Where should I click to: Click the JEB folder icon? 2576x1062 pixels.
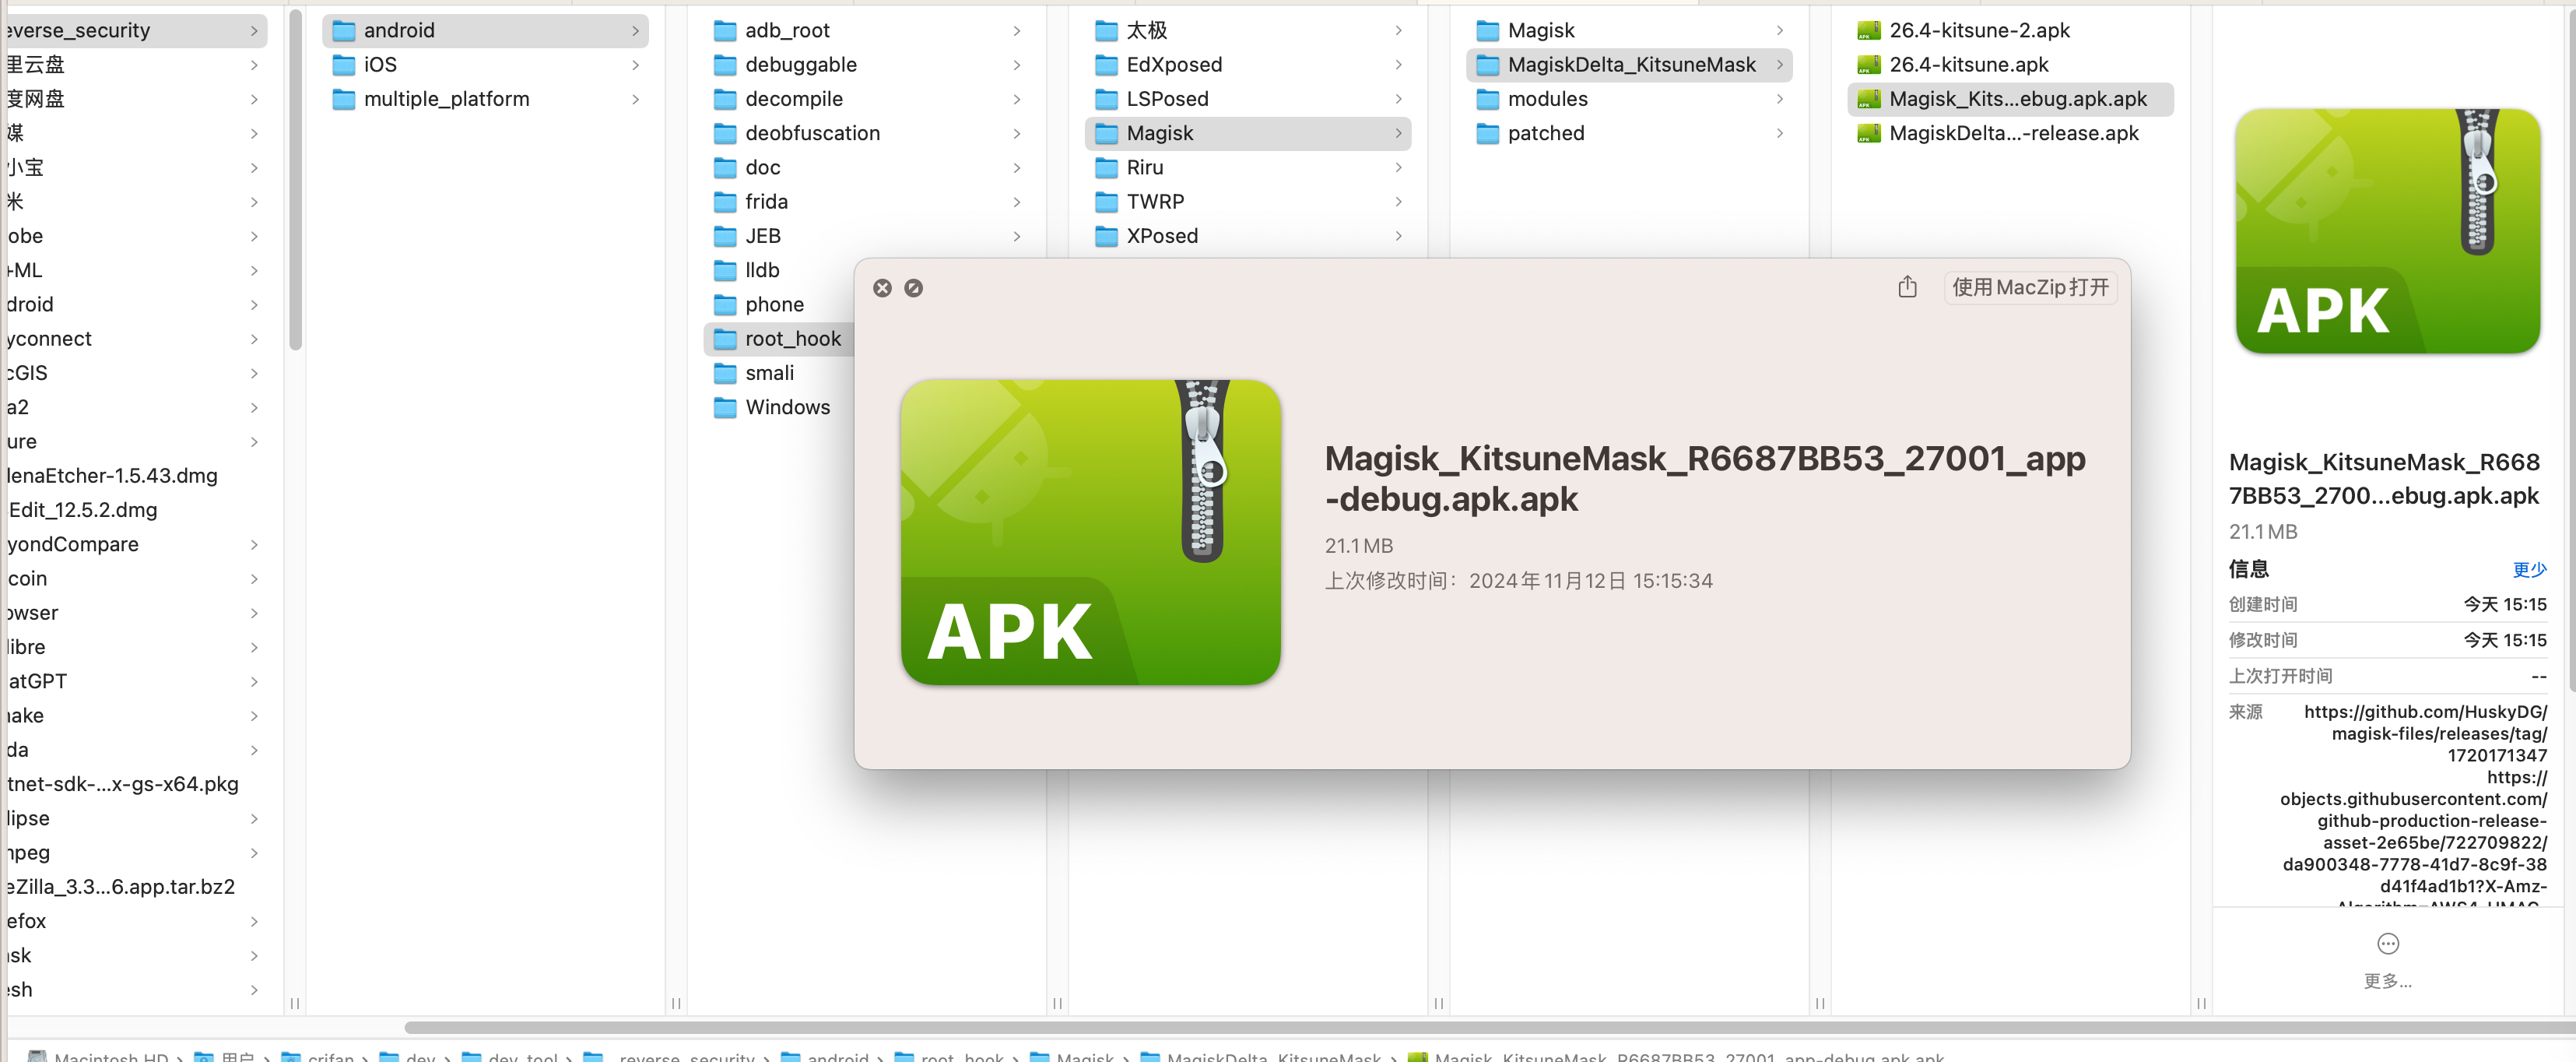click(725, 236)
